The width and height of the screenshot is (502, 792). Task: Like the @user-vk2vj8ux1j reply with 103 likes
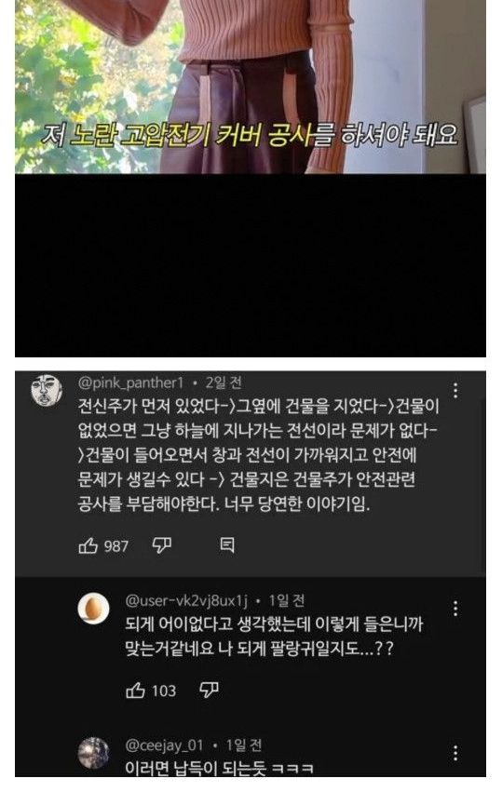coord(135,690)
